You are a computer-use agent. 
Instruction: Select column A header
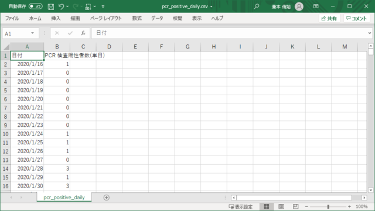click(28, 47)
